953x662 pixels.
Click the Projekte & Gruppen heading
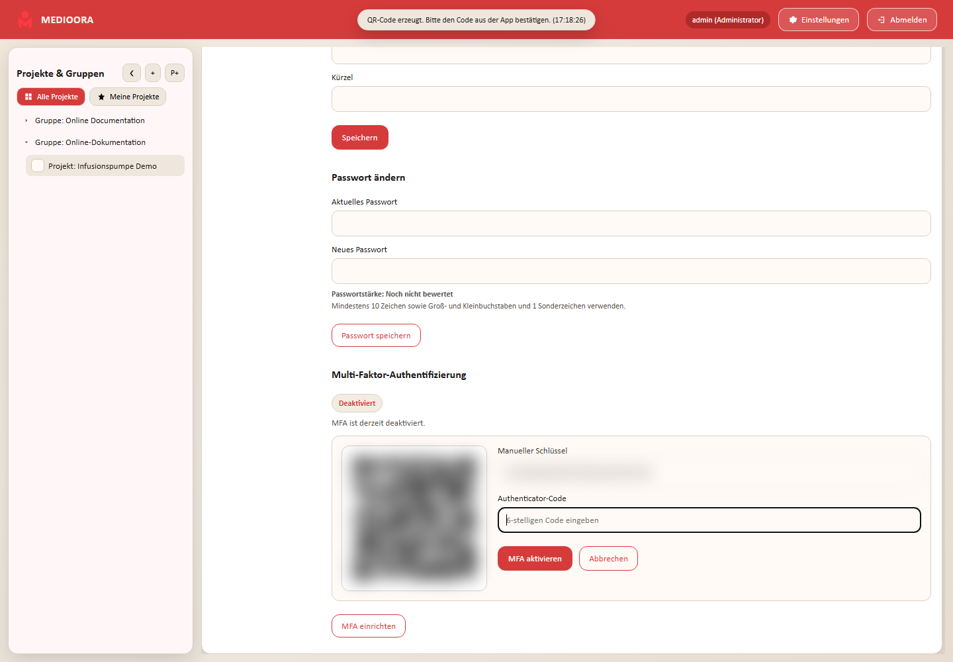(x=60, y=73)
